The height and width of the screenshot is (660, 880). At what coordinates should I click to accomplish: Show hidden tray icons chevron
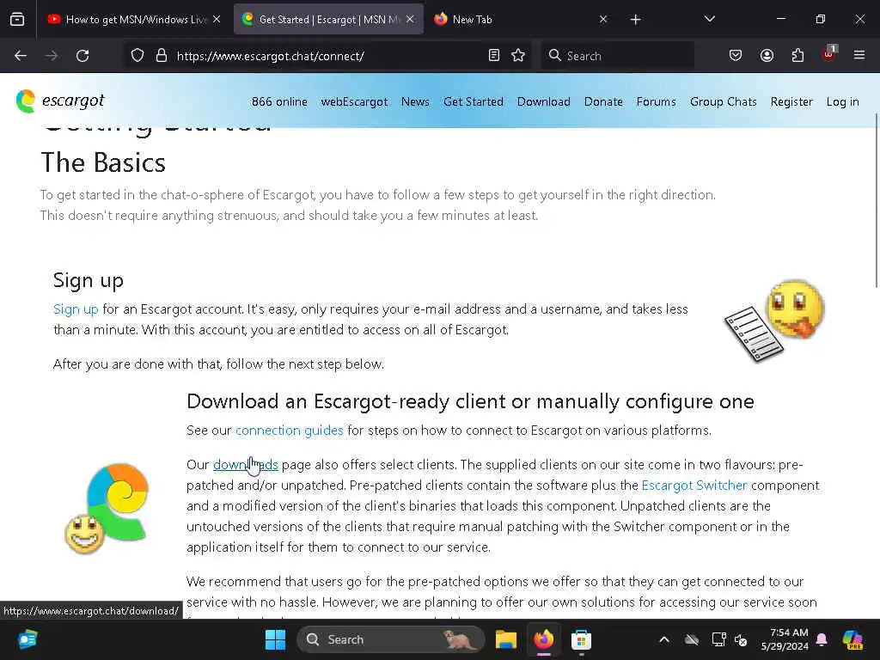tap(664, 639)
